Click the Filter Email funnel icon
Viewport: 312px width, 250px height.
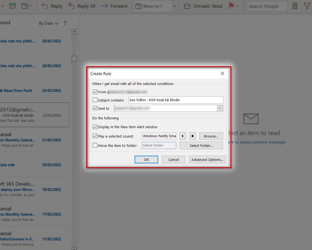307,6
